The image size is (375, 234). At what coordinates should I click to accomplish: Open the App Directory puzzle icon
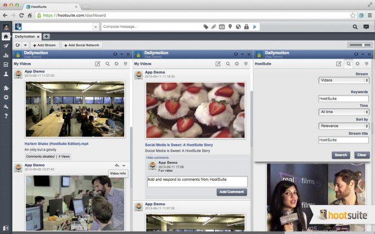(5, 88)
